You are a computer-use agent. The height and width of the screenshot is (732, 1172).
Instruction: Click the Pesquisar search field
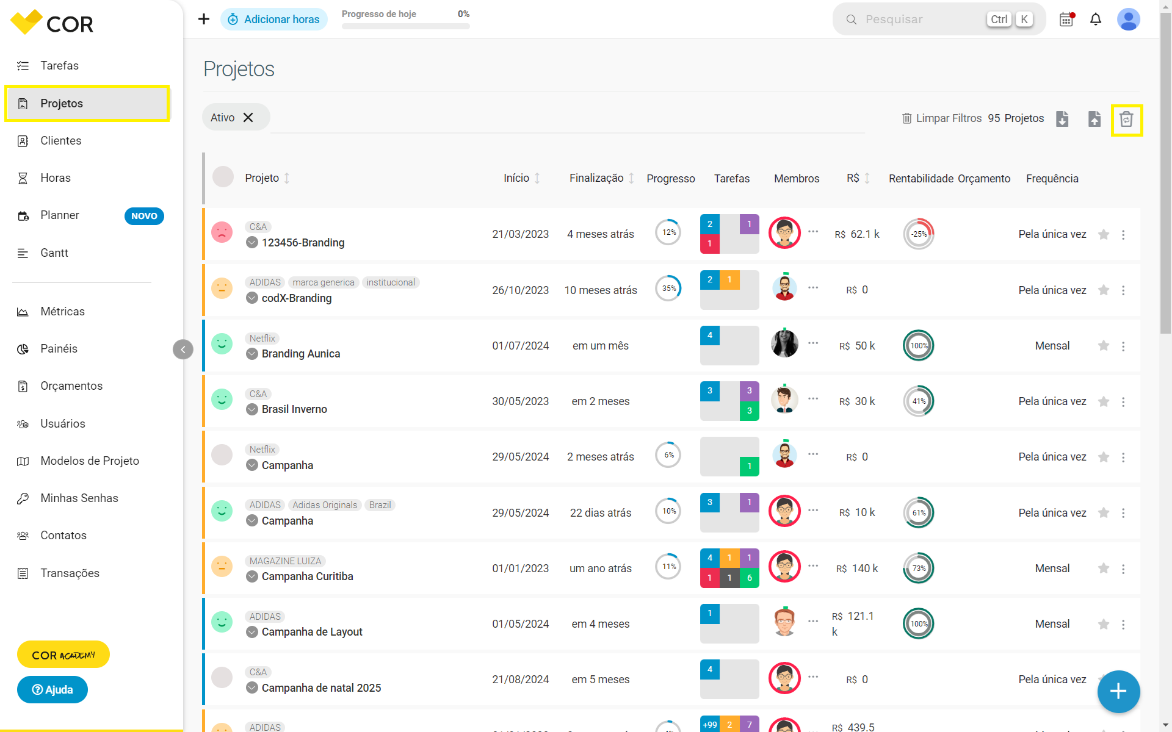click(x=939, y=20)
